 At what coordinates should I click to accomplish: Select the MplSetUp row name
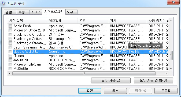coord(21,68)
